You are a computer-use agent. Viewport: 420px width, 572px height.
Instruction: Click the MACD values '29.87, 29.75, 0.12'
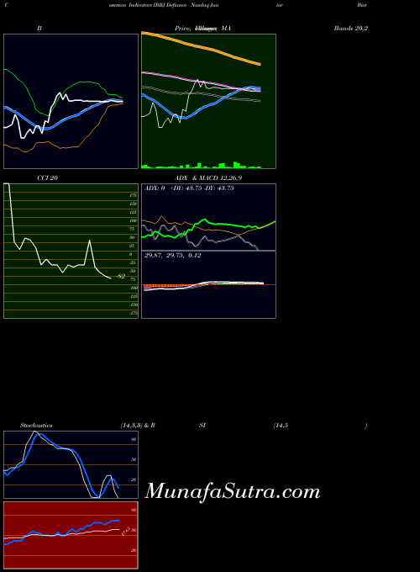173,256
